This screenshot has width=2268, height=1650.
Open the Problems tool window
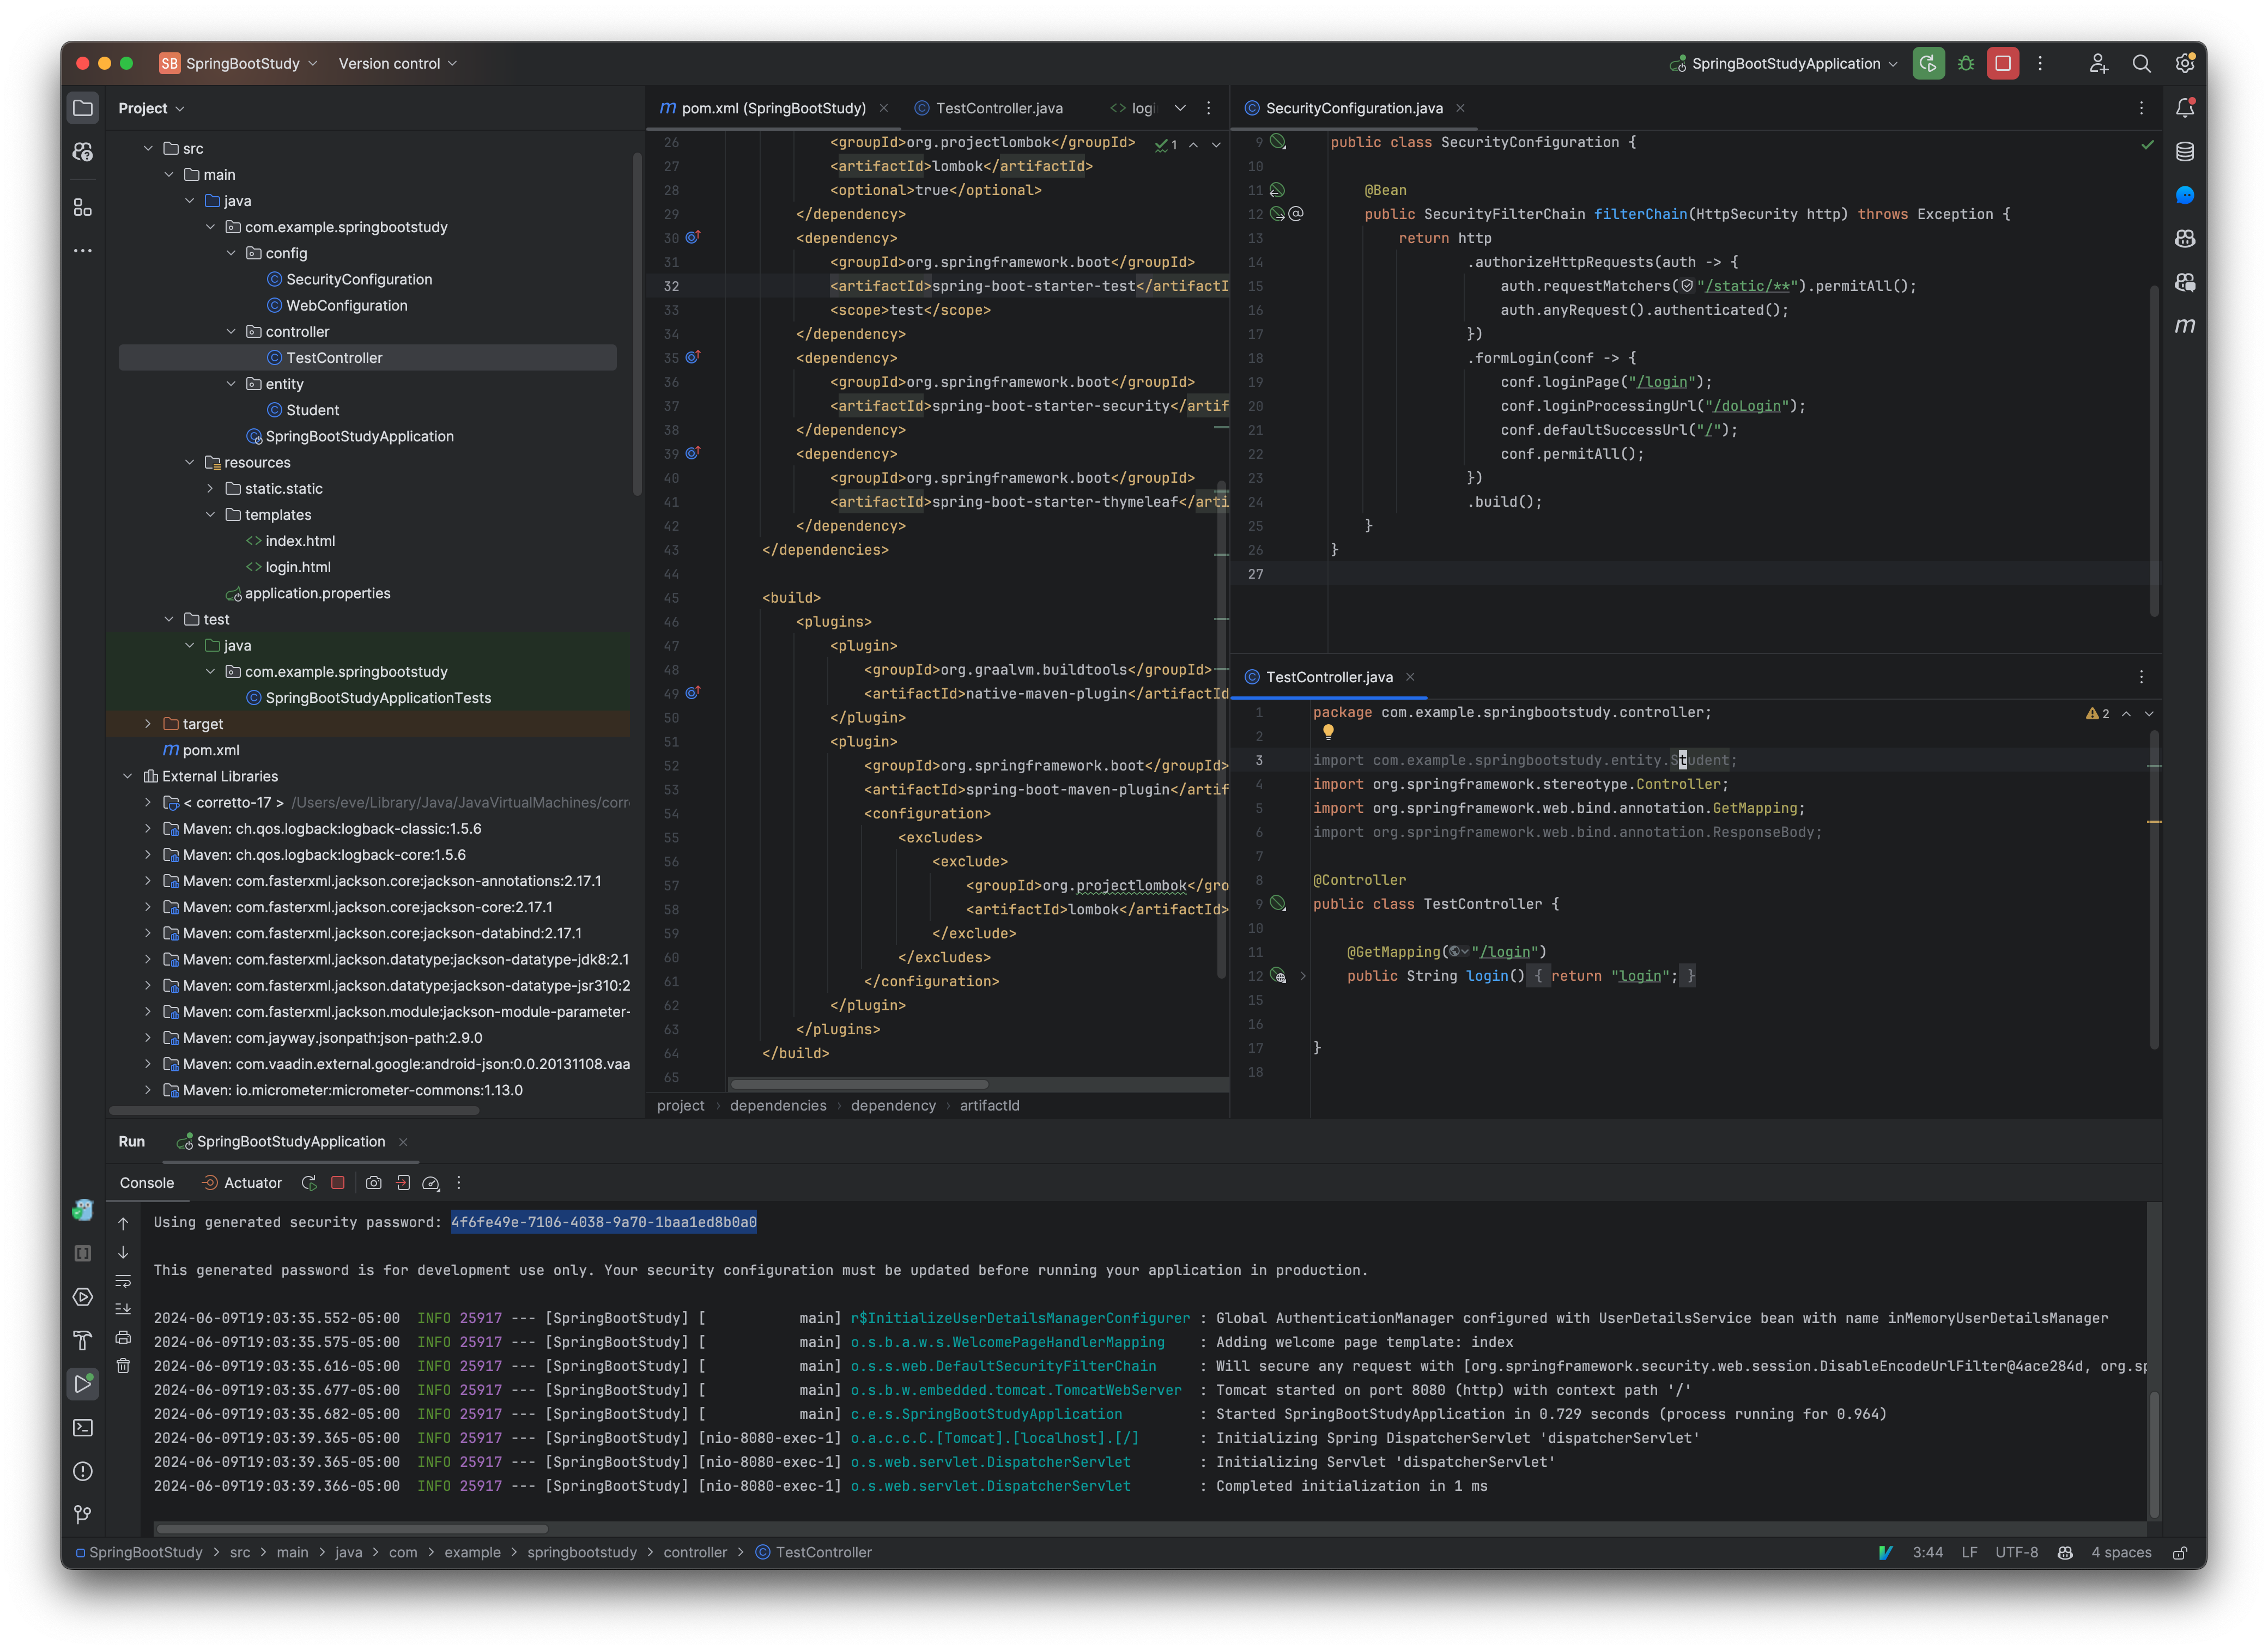click(82, 1471)
